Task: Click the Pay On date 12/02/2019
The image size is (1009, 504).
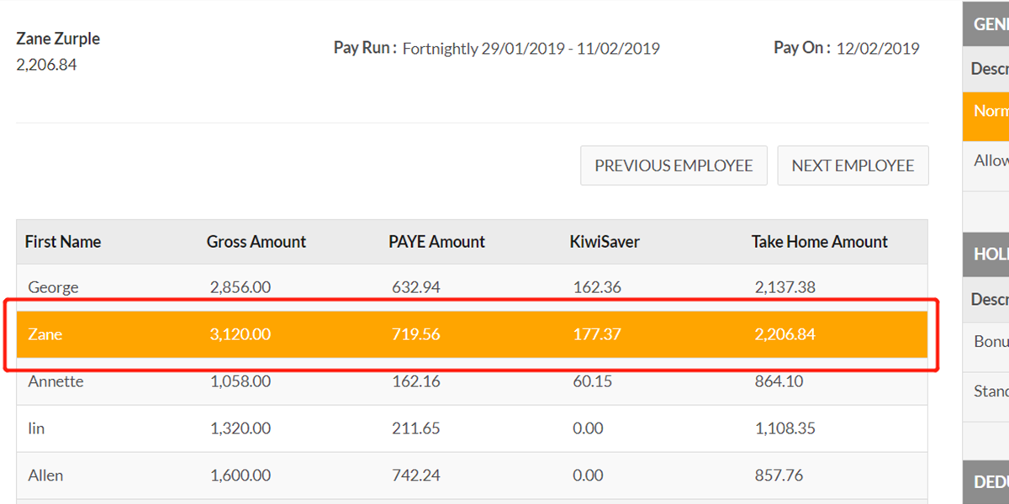Action: click(878, 49)
